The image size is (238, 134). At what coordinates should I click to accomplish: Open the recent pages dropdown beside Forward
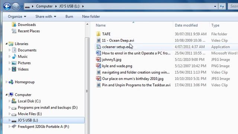(x=22, y=7)
